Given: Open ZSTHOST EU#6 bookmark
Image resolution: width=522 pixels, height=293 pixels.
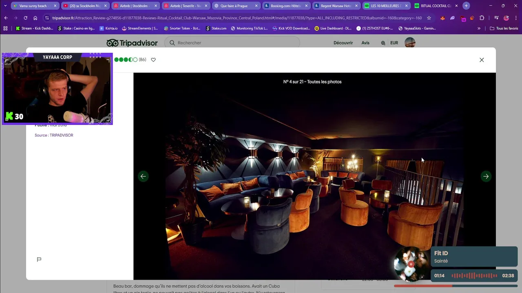Looking at the screenshot, I should [x=375, y=28].
